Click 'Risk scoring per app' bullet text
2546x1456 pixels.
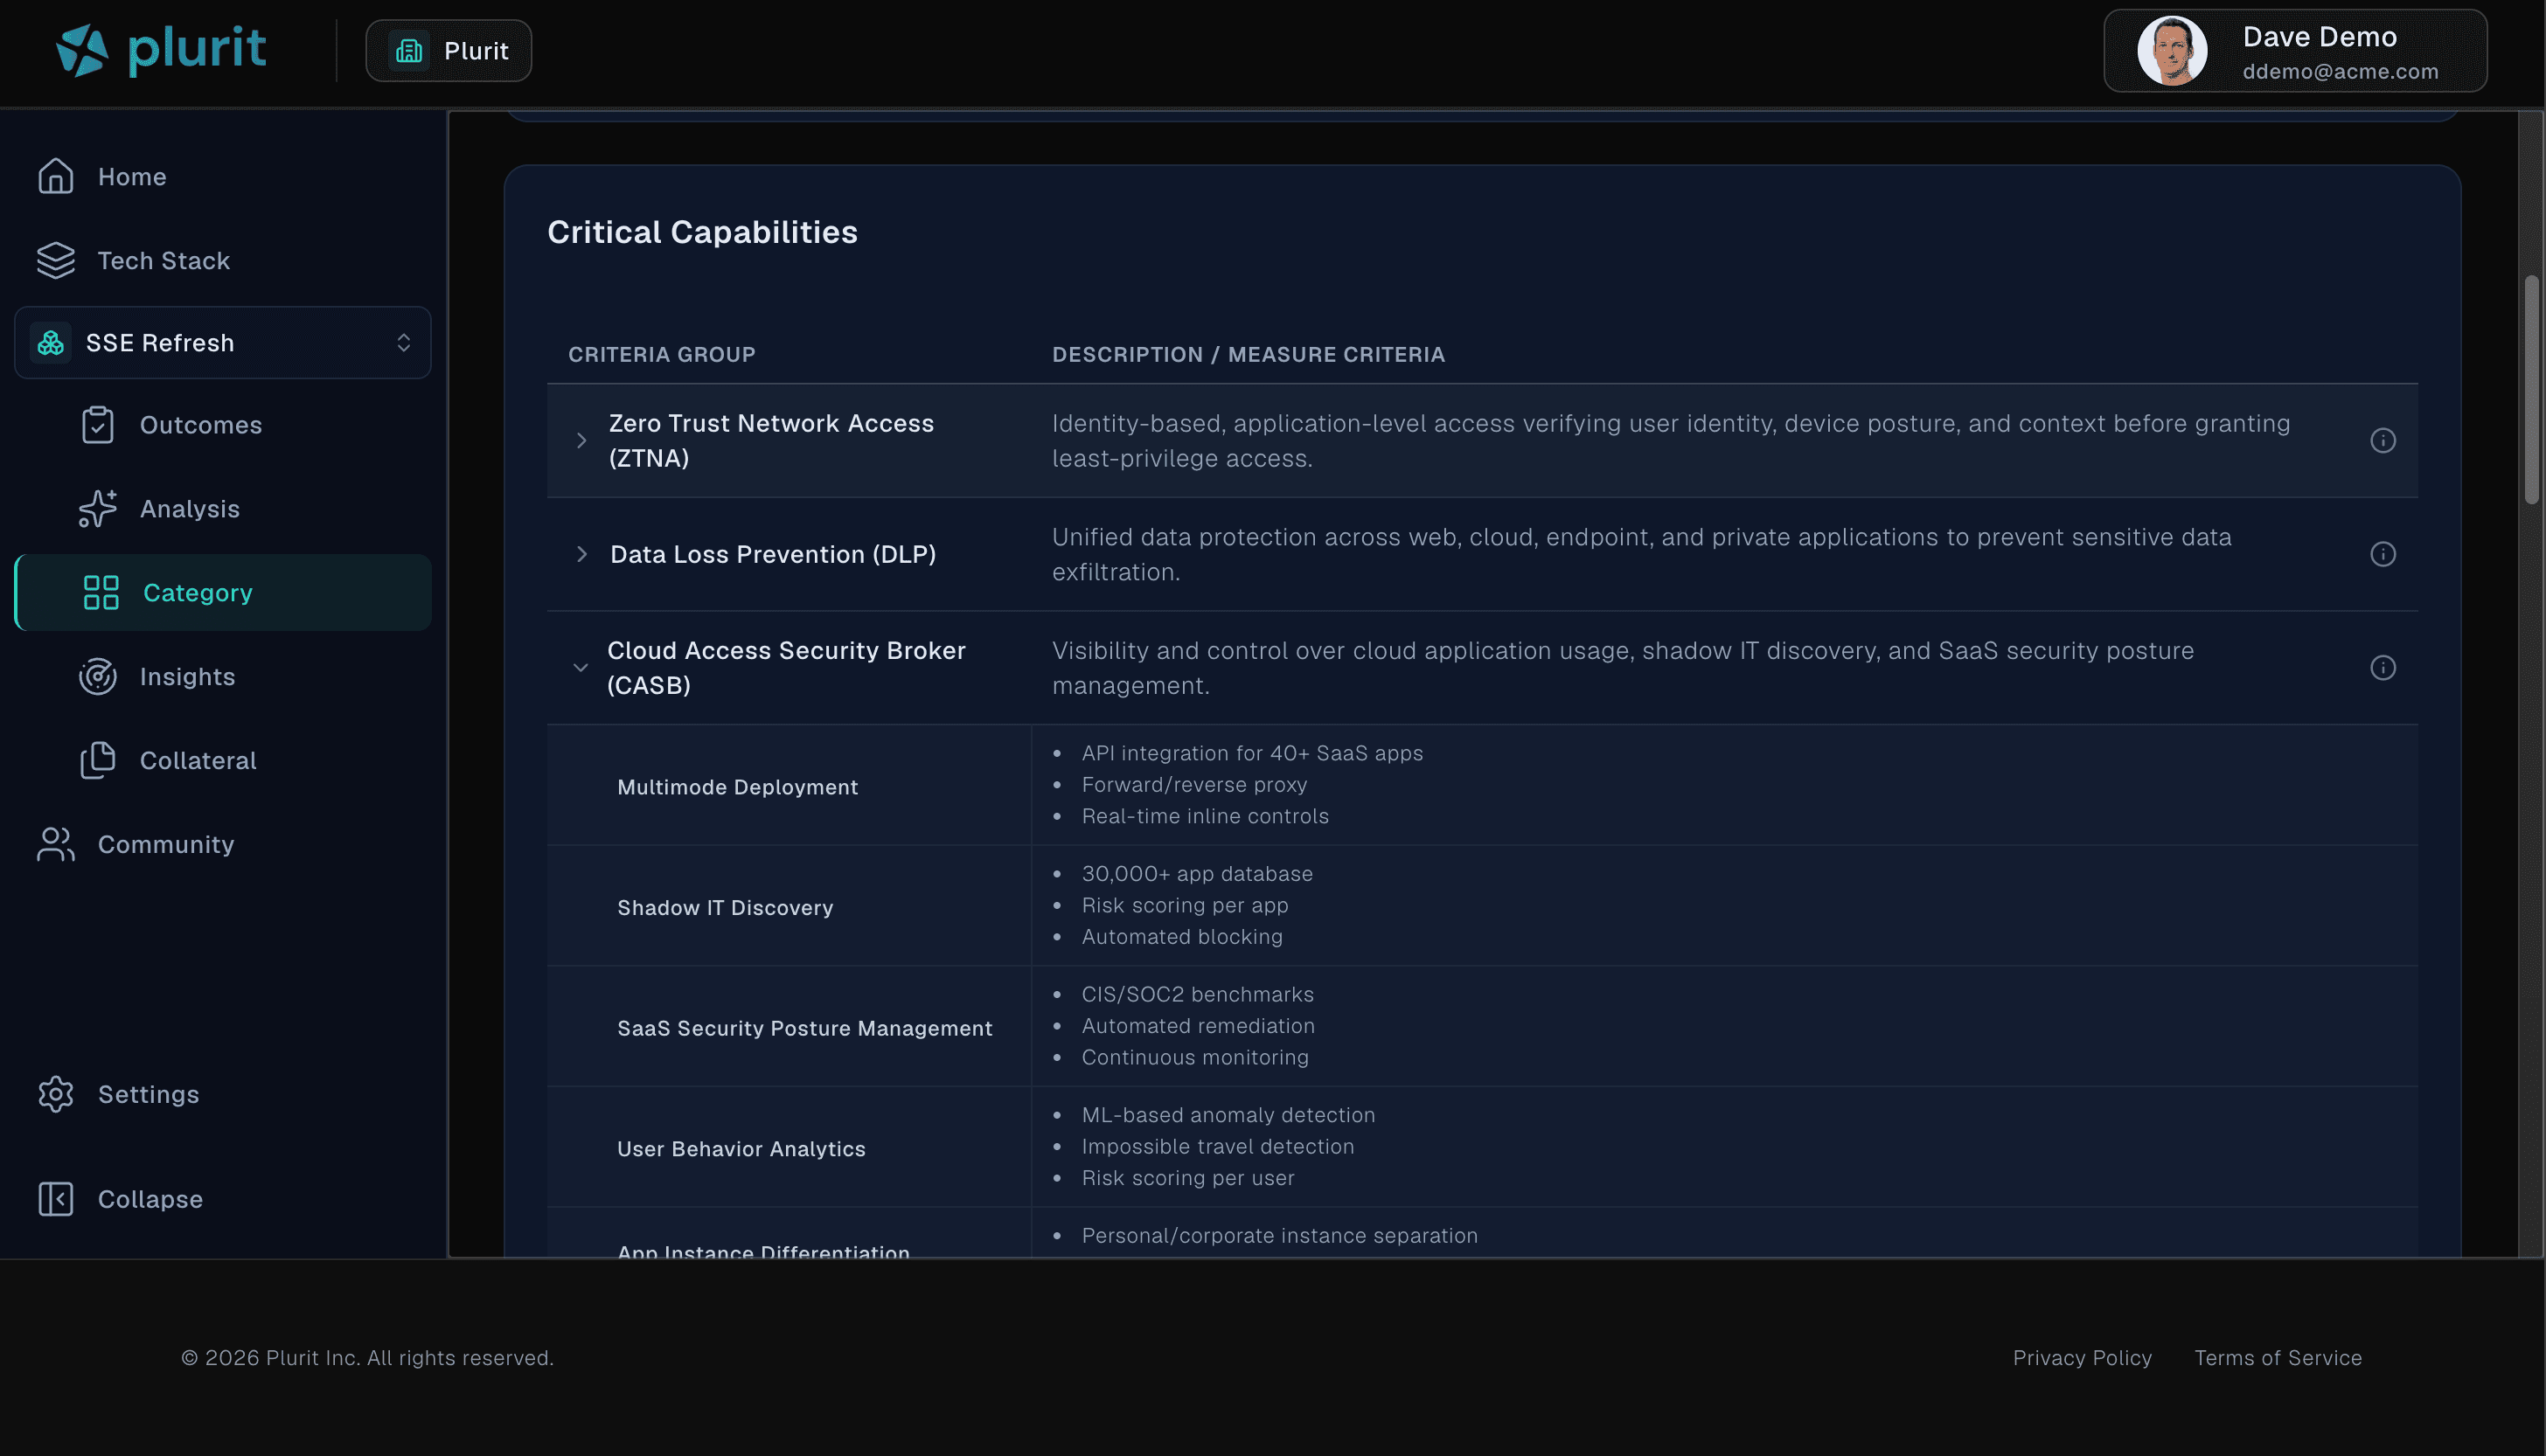1185,906
